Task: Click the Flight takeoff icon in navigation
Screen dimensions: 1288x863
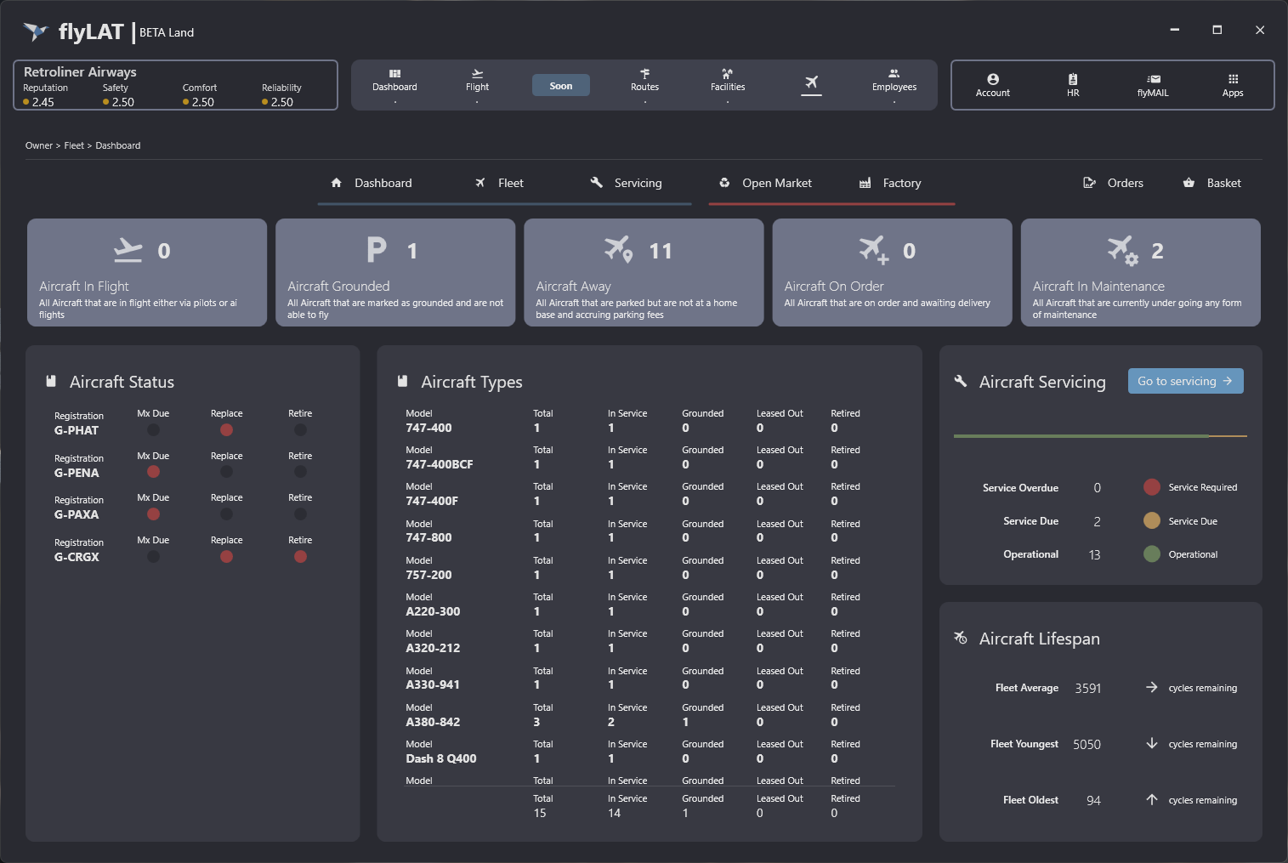Action: point(477,74)
